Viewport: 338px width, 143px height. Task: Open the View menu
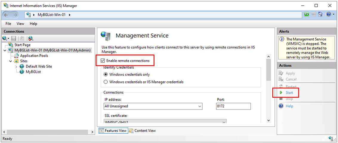coord(20,24)
